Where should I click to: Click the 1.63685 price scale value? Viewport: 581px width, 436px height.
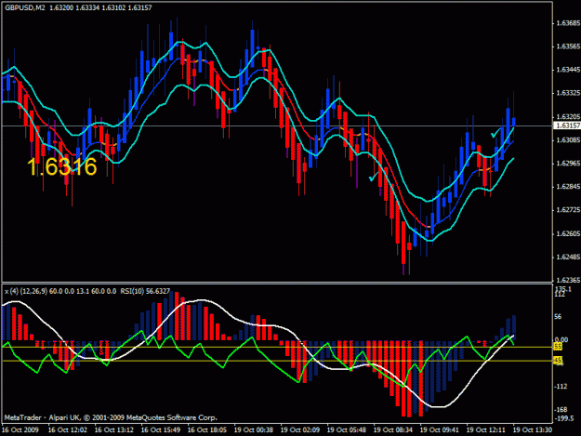click(x=568, y=23)
